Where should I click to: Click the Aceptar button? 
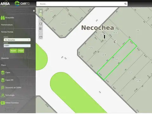(x=13, y=51)
